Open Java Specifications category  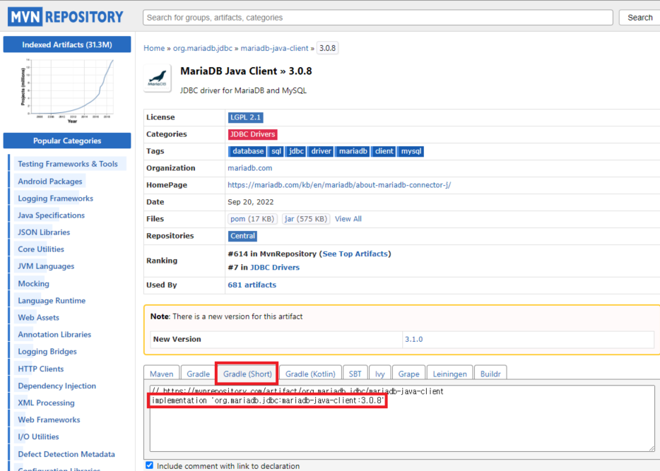pos(52,215)
